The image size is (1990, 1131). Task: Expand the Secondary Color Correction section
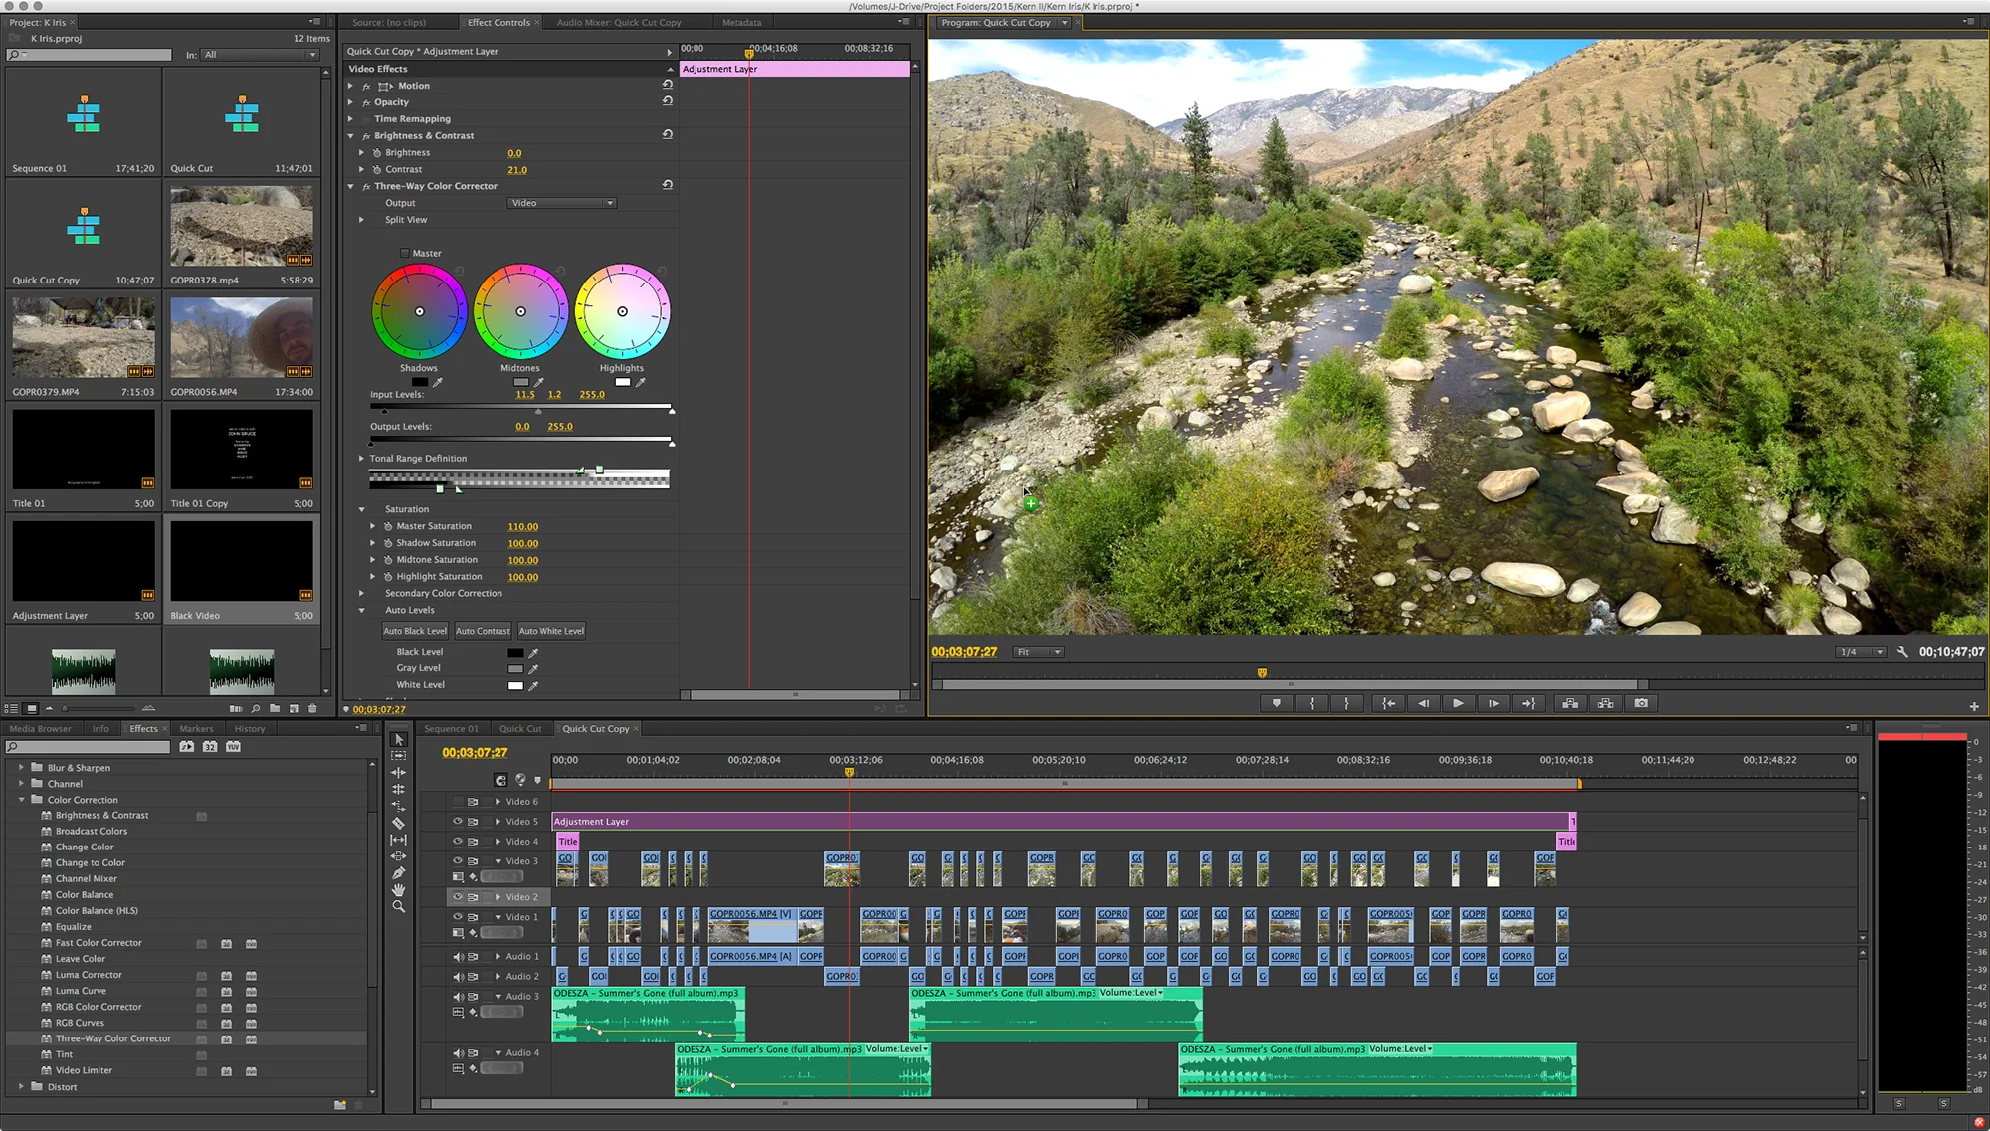[362, 593]
